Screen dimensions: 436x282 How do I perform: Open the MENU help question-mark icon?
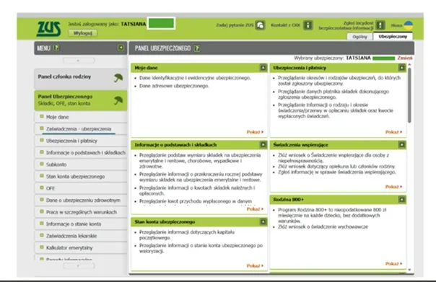(56, 48)
